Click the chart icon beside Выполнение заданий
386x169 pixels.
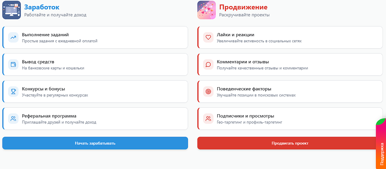click(13, 38)
